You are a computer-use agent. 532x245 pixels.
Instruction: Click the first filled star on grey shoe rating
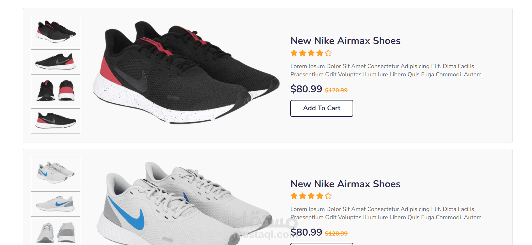294,196
